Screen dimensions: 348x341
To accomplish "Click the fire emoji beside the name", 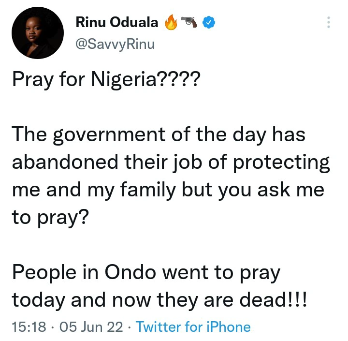I will pos(171,22).
